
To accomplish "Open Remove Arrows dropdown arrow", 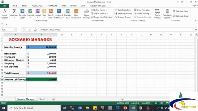I will pyautogui.click(x=132, y=17).
